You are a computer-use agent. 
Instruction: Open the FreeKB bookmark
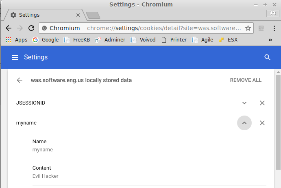tap(77, 40)
